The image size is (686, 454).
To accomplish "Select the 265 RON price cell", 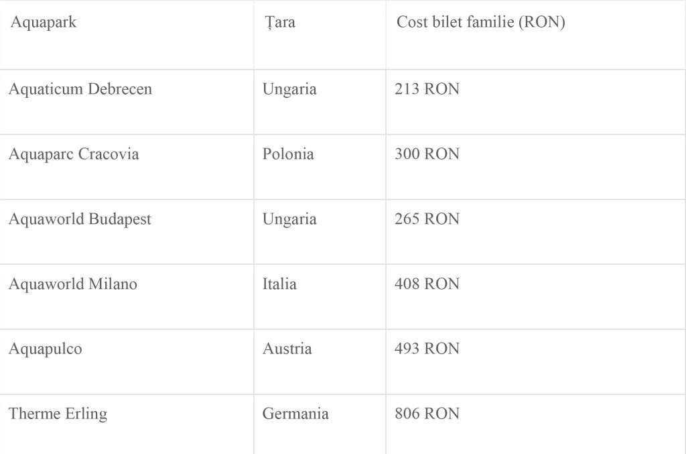I will (427, 219).
